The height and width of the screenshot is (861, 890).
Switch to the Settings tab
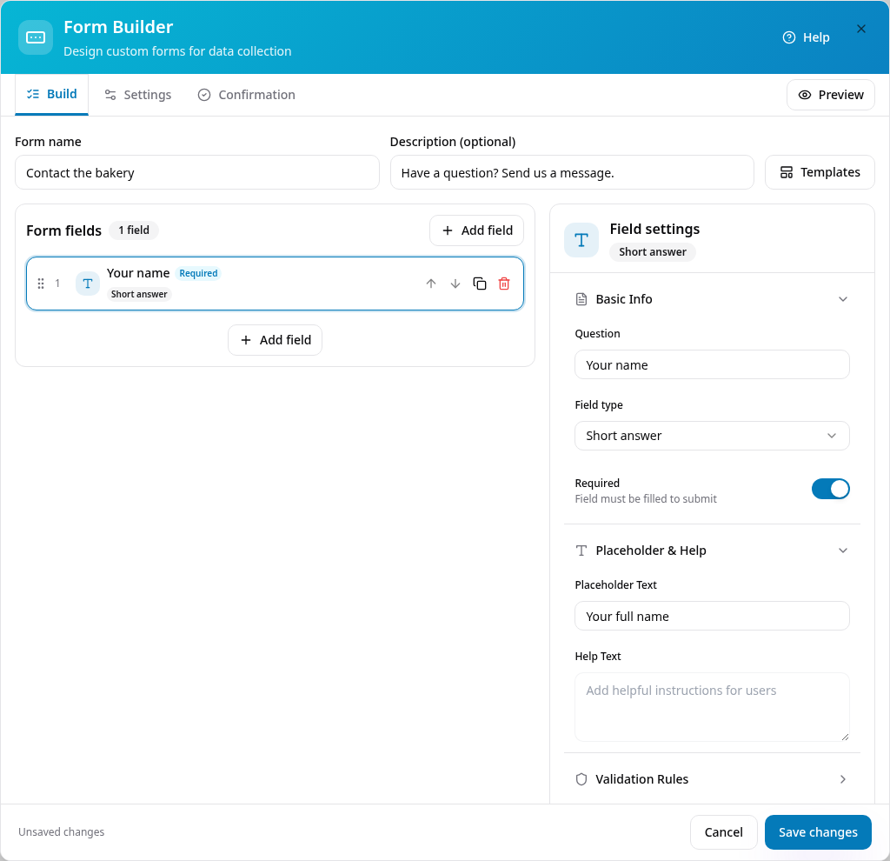click(138, 95)
